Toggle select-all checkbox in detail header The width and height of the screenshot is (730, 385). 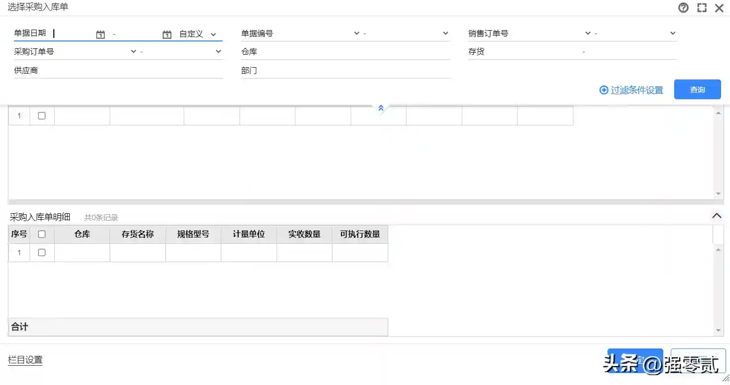pos(42,234)
